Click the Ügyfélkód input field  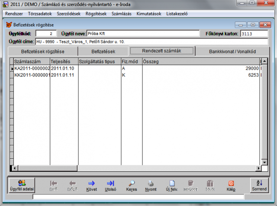(x=46, y=33)
